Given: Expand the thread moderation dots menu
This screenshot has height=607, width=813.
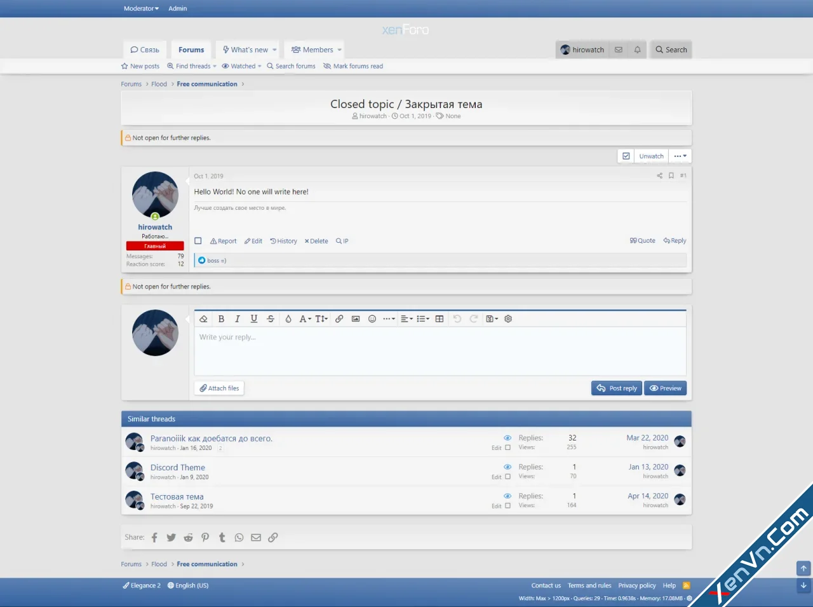Looking at the screenshot, I should pyautogui.click(x=680, y=156).
